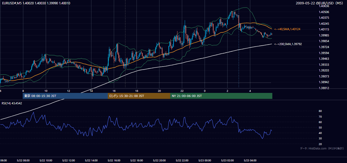This screenshot has width=347, height=163.
Task: Click price axis label 1.40115
Action: [x=324, y=29]
